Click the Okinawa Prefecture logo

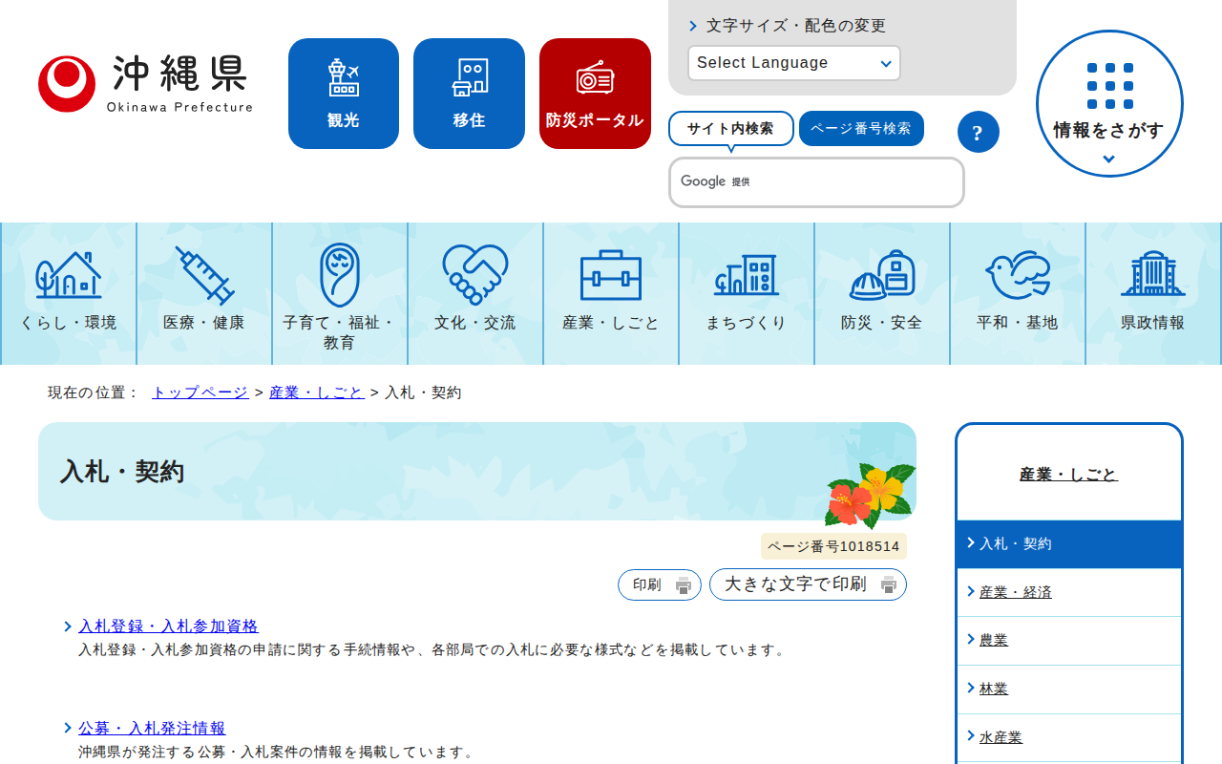pos(145,84)
